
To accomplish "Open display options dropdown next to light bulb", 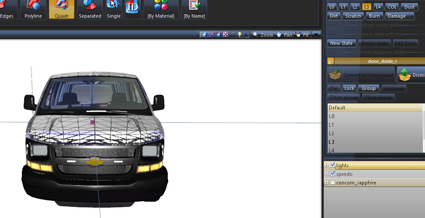I will (x=246, y=34).
